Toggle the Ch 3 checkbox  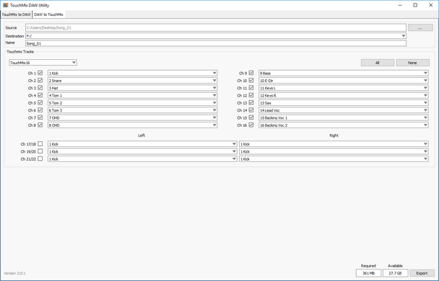click(x=40, y=88)
